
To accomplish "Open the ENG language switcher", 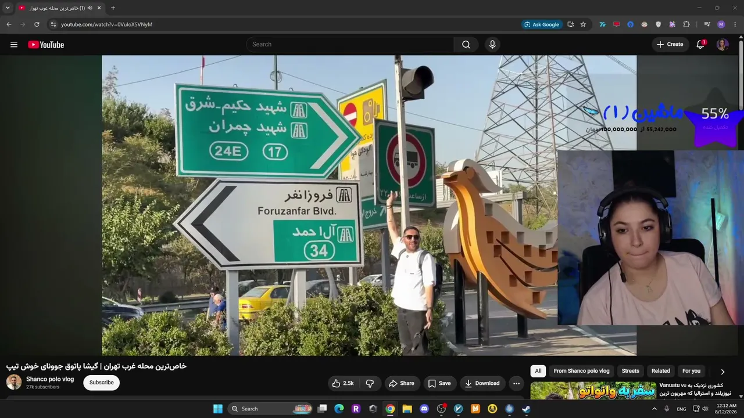I will click(681, 409).
